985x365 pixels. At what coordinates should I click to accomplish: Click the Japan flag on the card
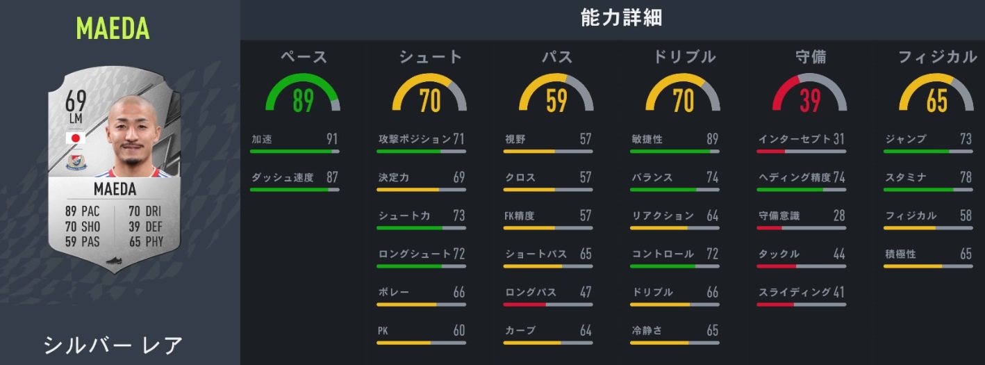pos(74,138)
